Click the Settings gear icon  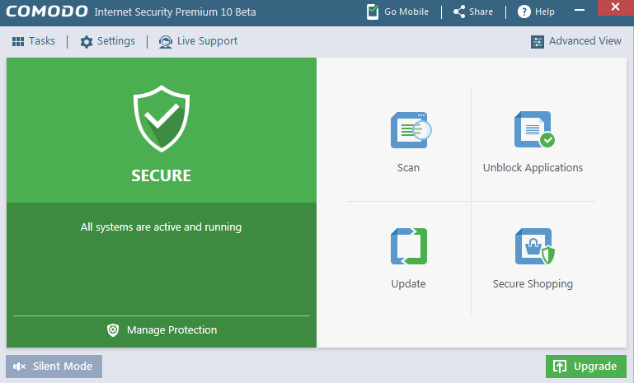click(x=86, y=42)
